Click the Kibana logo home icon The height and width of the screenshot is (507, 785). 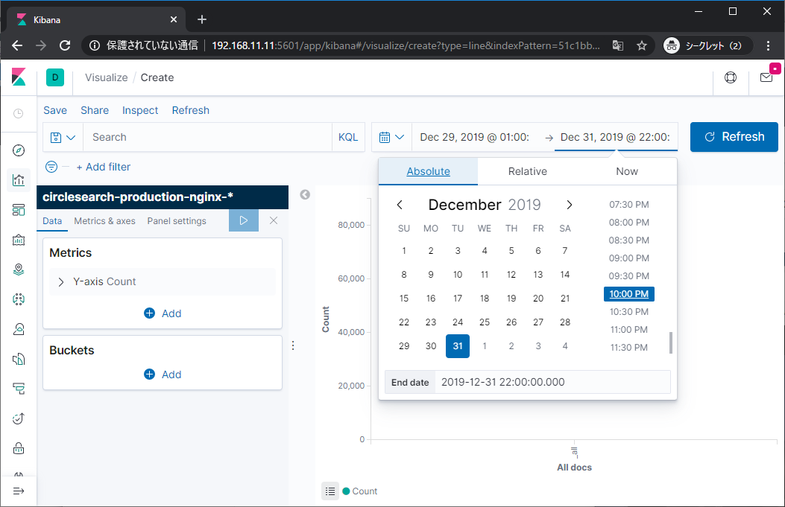[19, 77]
